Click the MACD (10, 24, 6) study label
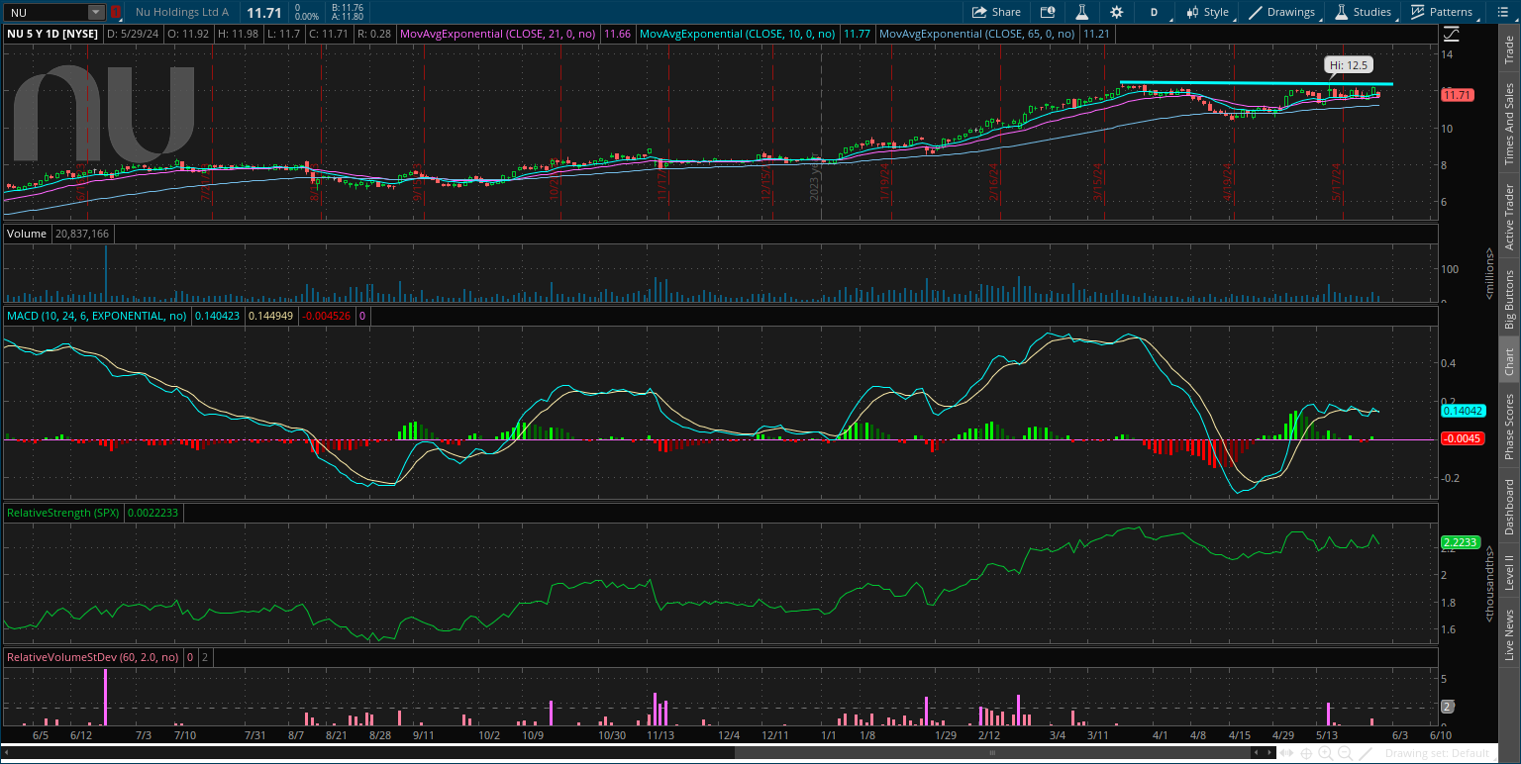This screenshot has width=1521, height=764. (96, 316)
